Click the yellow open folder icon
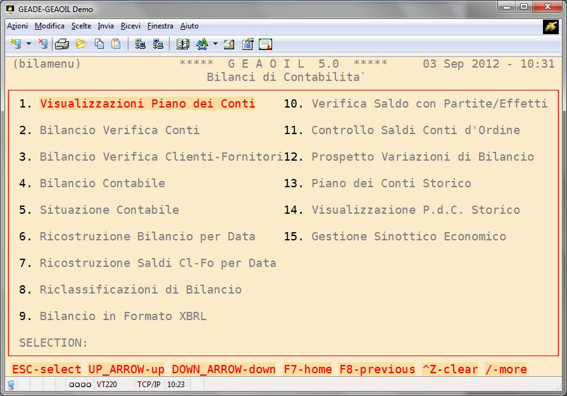The height and width of the screenshot is (396, 567). (80, 44)
